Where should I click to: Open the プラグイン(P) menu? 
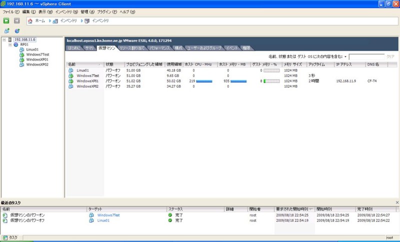pos(107,12)
